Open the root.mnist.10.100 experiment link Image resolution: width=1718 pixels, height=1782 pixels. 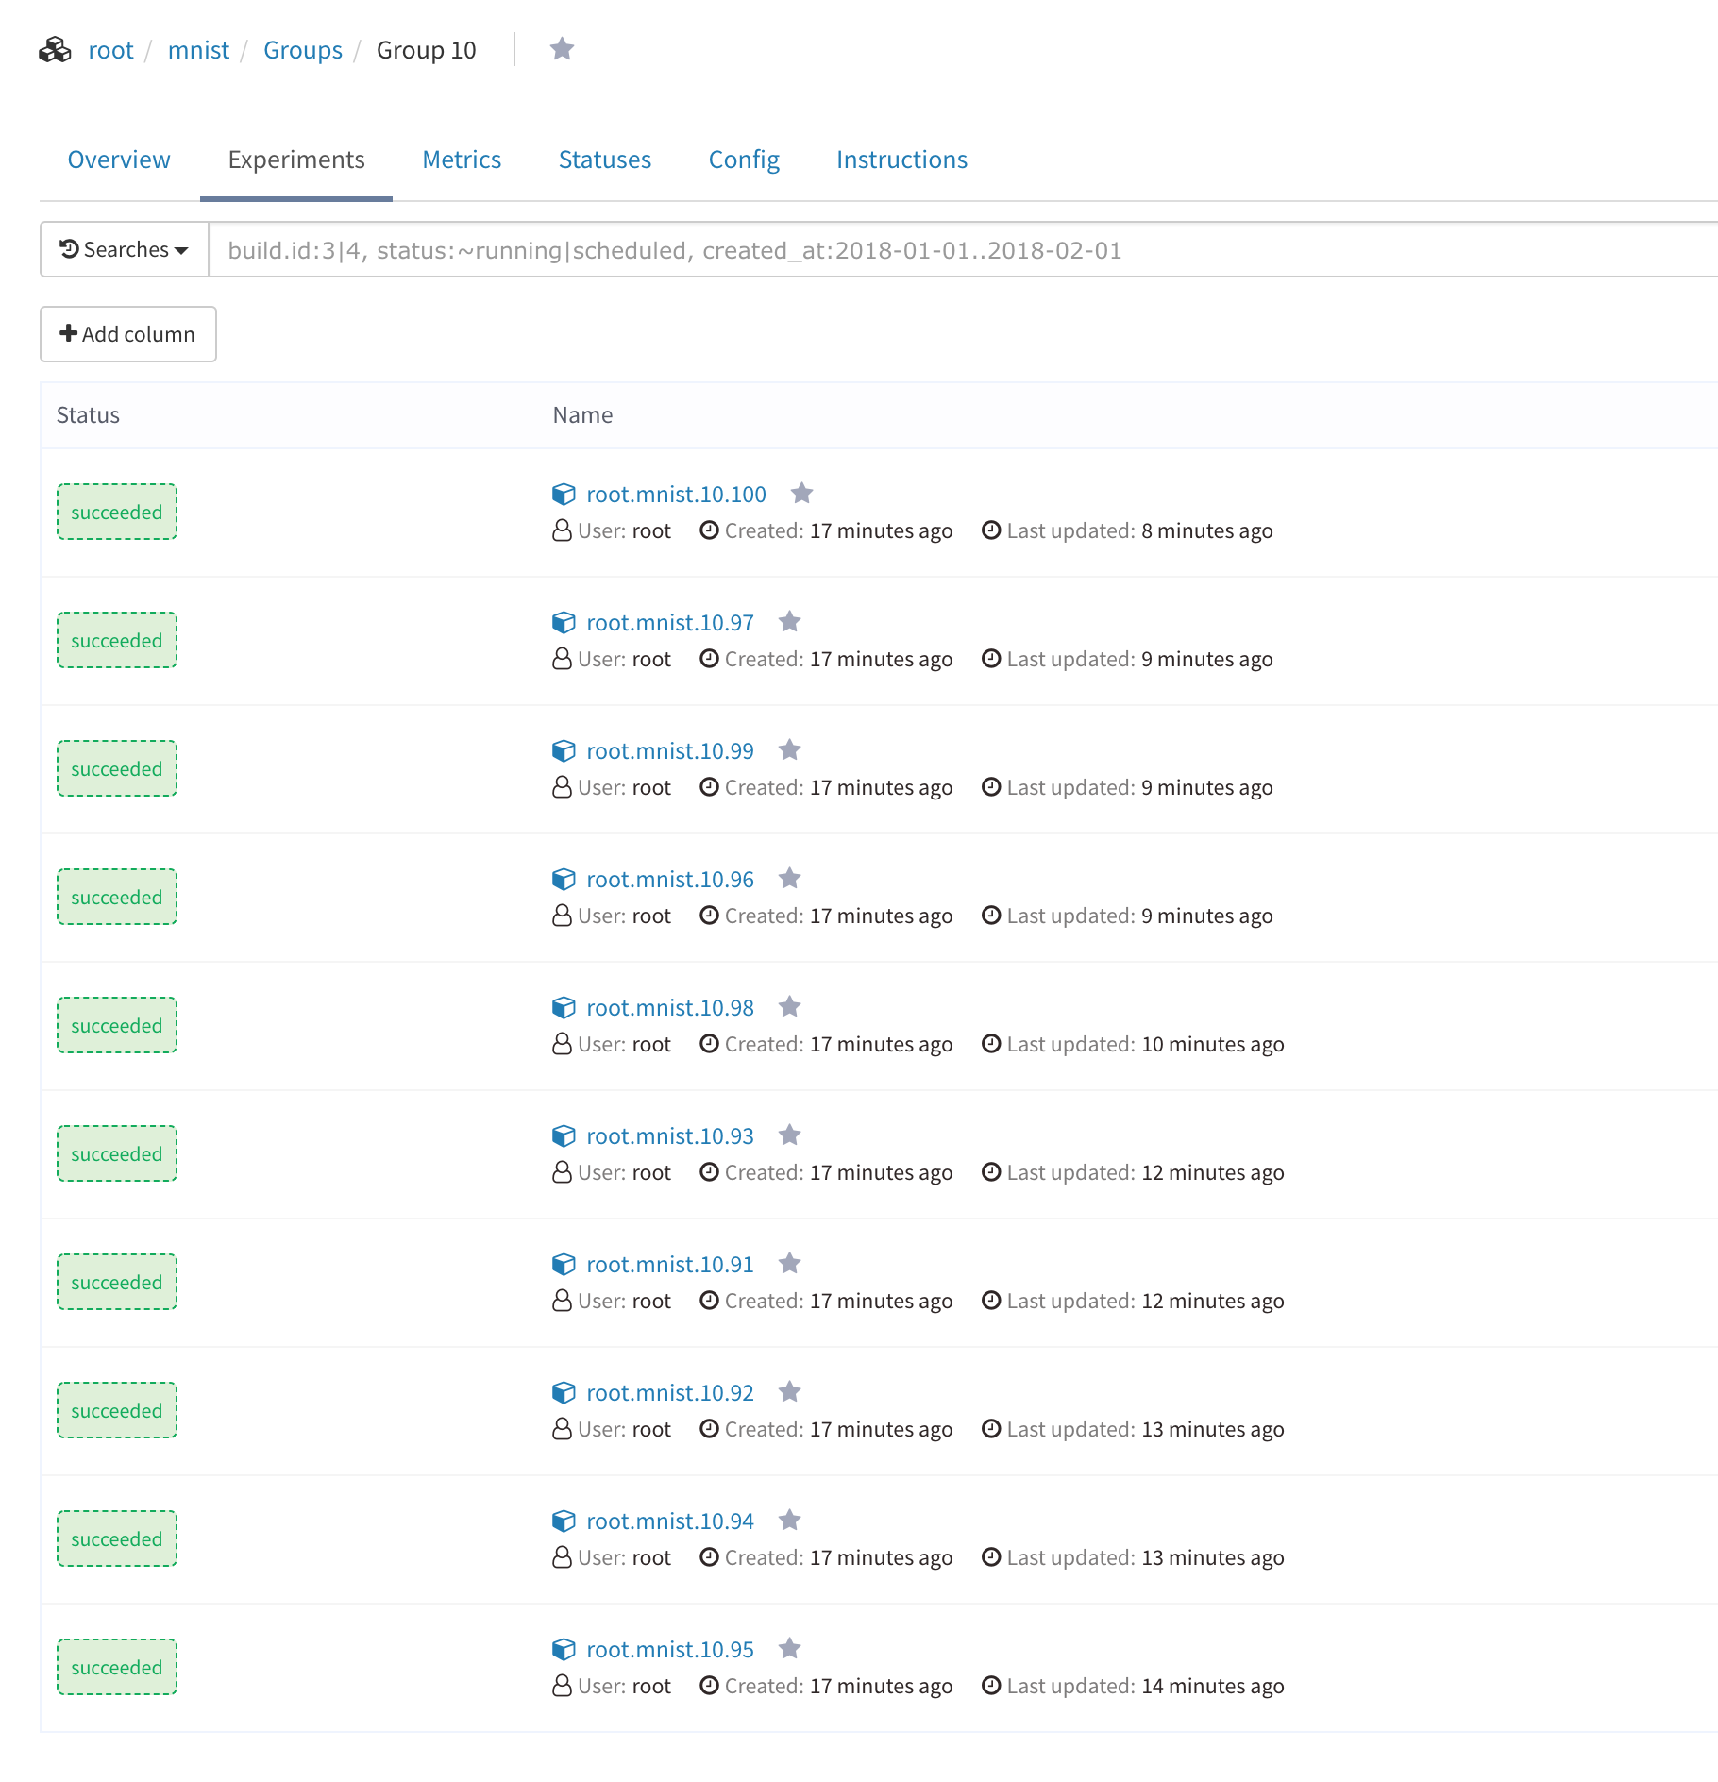[676, 495]
